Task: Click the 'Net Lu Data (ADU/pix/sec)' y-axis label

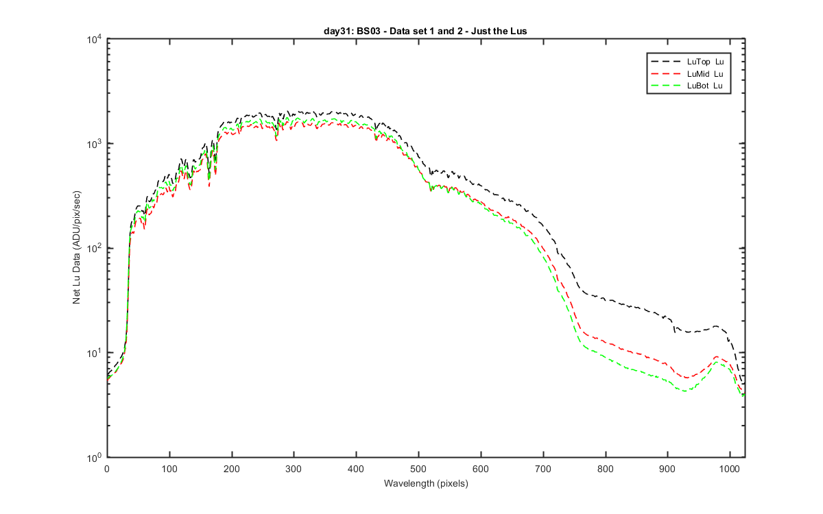Action: (77, 248)
